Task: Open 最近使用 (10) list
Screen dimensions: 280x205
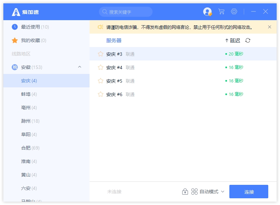Action: (x=46, y=27)
